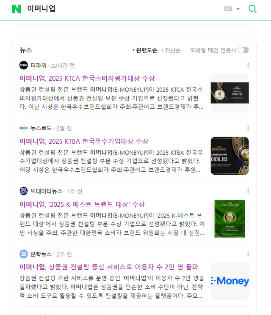Viewport: 271px width, 315px height.
Task: Click the 빅데이터뉴스 publisher logo icon
Action: [x=24, y=191]
